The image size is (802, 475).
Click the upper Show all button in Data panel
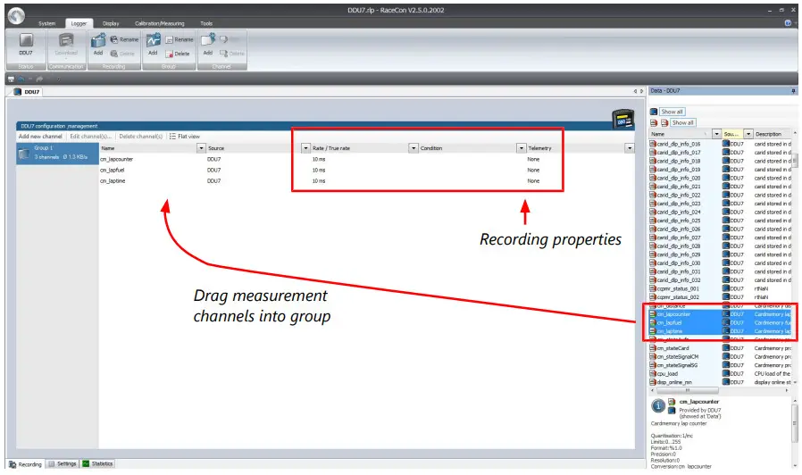tap(672, 112)
